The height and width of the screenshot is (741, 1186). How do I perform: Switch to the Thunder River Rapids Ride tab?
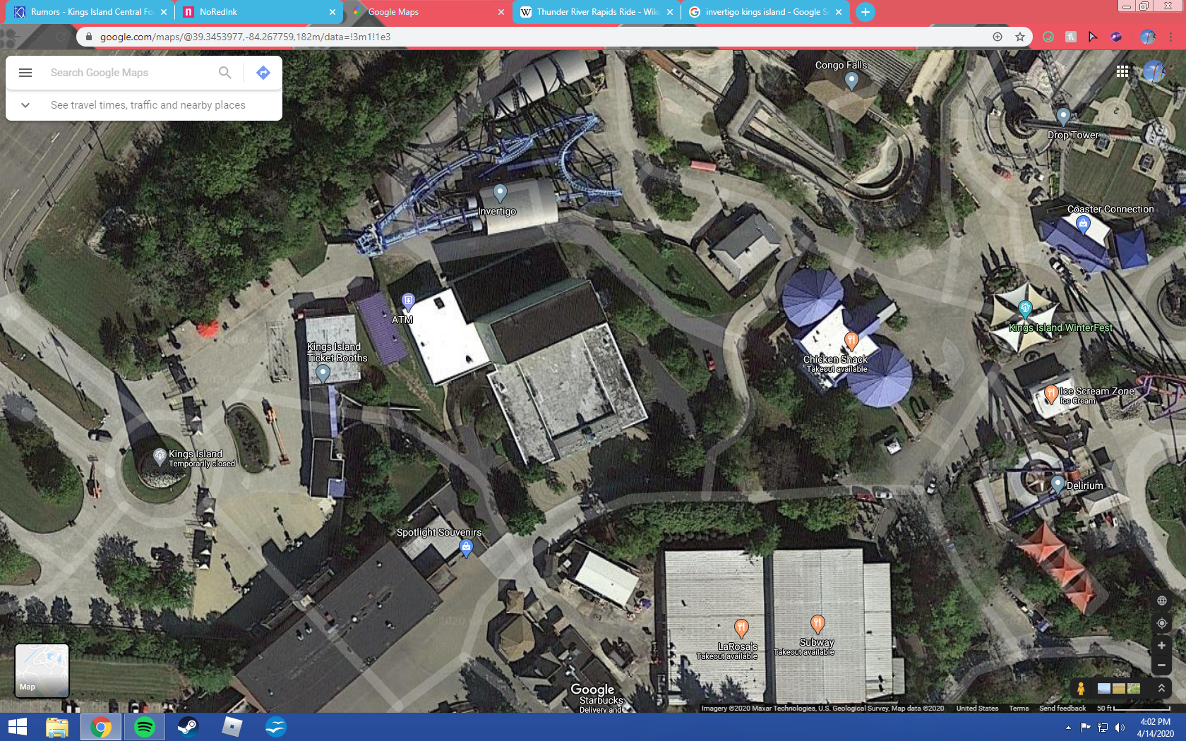coord(596,12)
